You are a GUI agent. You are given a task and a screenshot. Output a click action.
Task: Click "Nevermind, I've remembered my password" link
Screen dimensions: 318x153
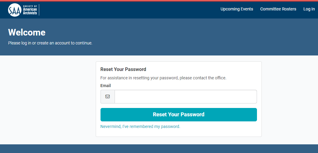pyautogui.click(x=140, y=126)
